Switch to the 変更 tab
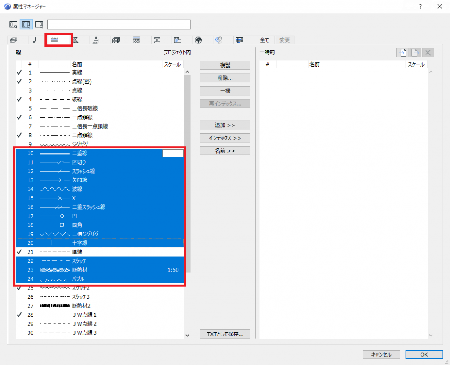Screen dimensions: 450x365 click(284, 39)
